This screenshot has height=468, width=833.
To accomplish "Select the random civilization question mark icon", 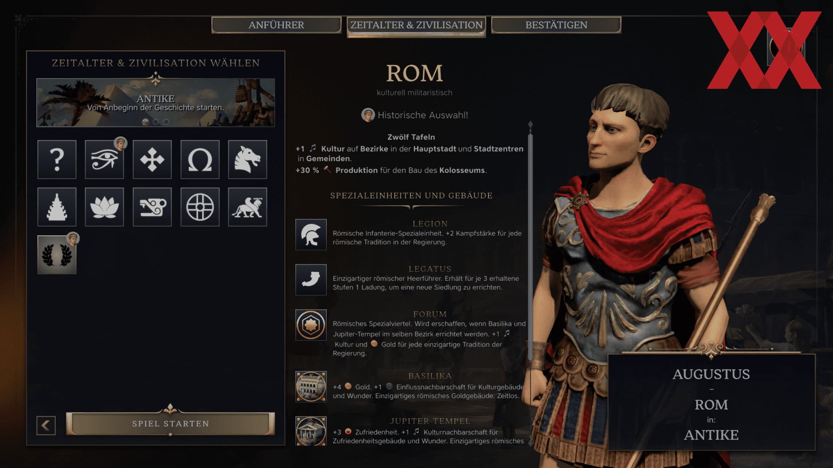I will point(57,159).
